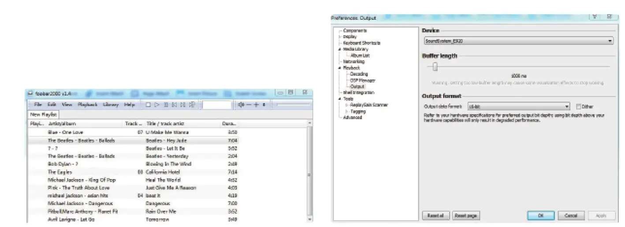Open the Device dropdown SoundSystem_ES20

click(518, 41)
